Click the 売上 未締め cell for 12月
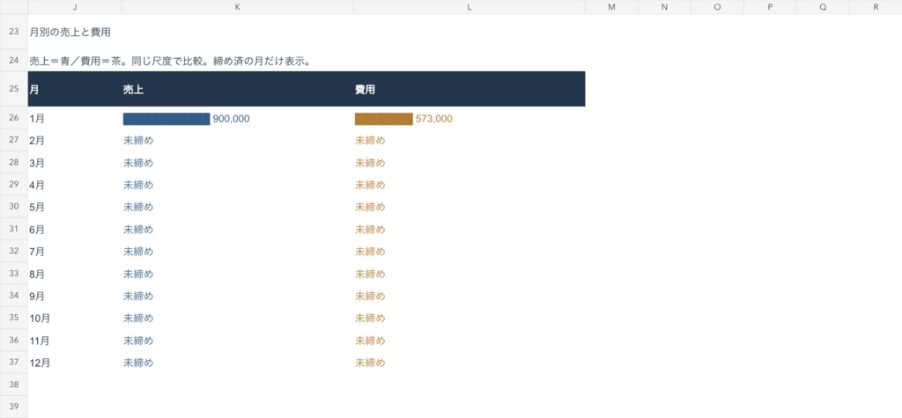The width and height of the screenshot is (902, 418). coord(238,363)
